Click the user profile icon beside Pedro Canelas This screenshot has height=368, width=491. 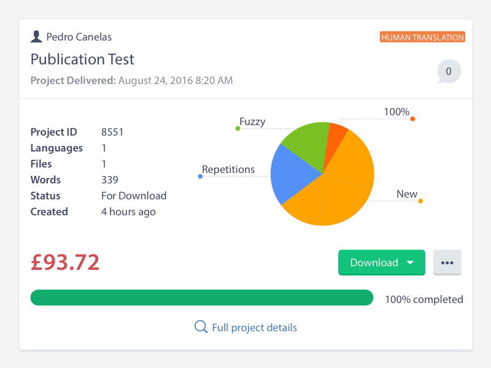click(x=36, y=37)
